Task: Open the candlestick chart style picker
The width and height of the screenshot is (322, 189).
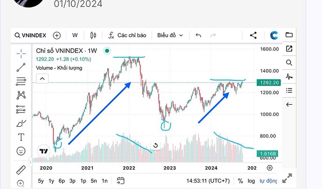Action: 93,35
